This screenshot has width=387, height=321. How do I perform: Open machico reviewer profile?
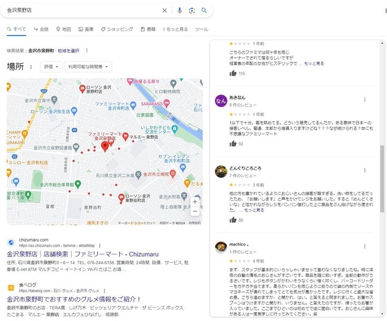pyautogui.click(x=239, y=244)
